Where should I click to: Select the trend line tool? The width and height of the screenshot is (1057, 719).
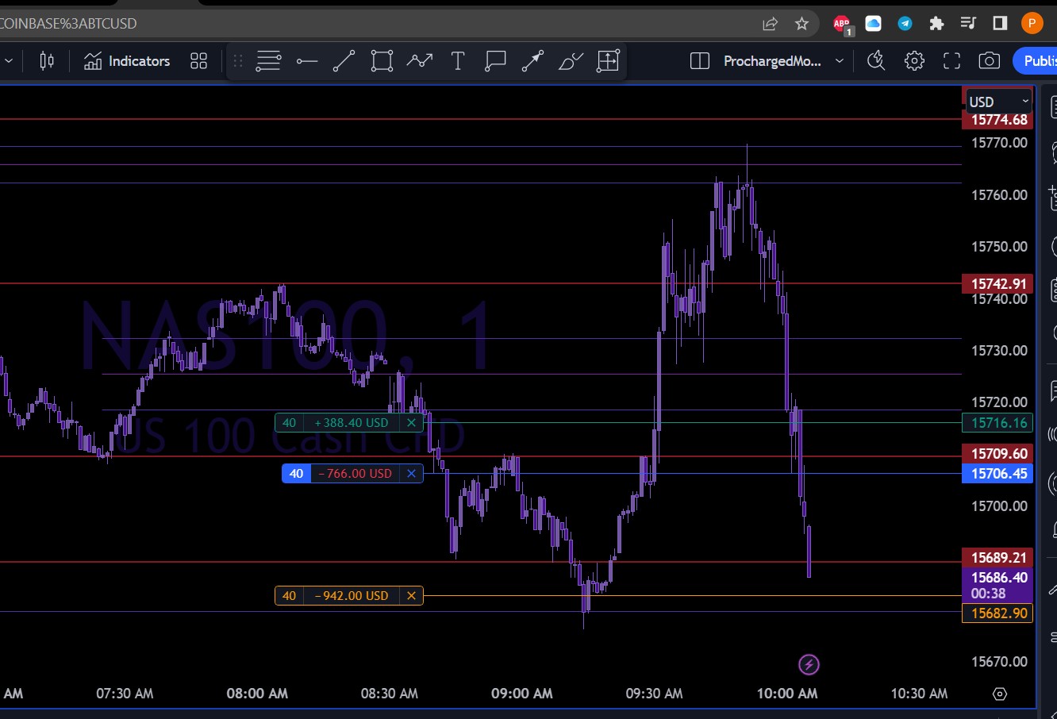click(x=344, y=61)
